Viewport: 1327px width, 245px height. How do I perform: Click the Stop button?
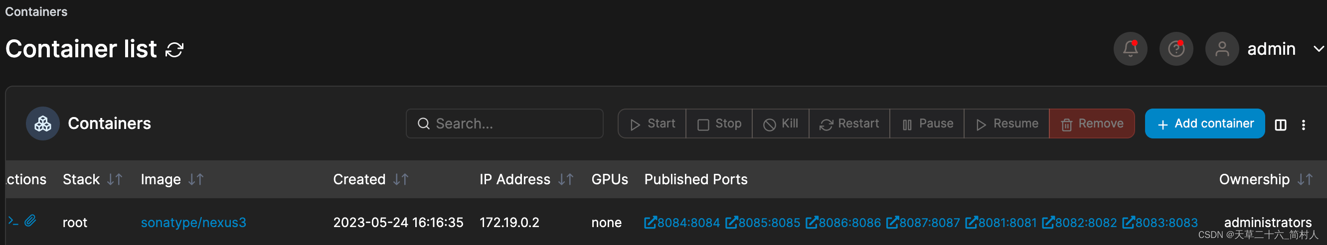point(719,123)
